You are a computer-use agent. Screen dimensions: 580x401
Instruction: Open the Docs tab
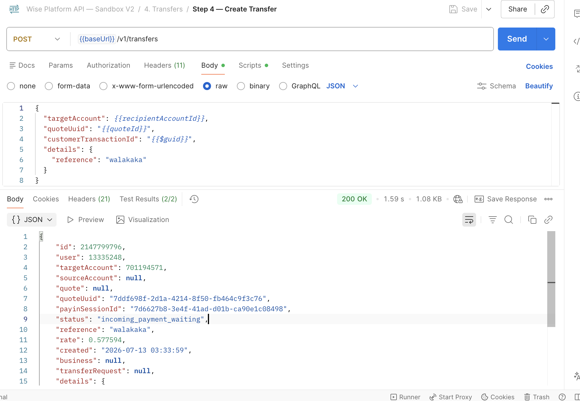[x=22, y=65]
